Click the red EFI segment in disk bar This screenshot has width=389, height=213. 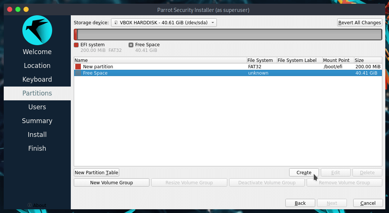click(x=75, y=35)
